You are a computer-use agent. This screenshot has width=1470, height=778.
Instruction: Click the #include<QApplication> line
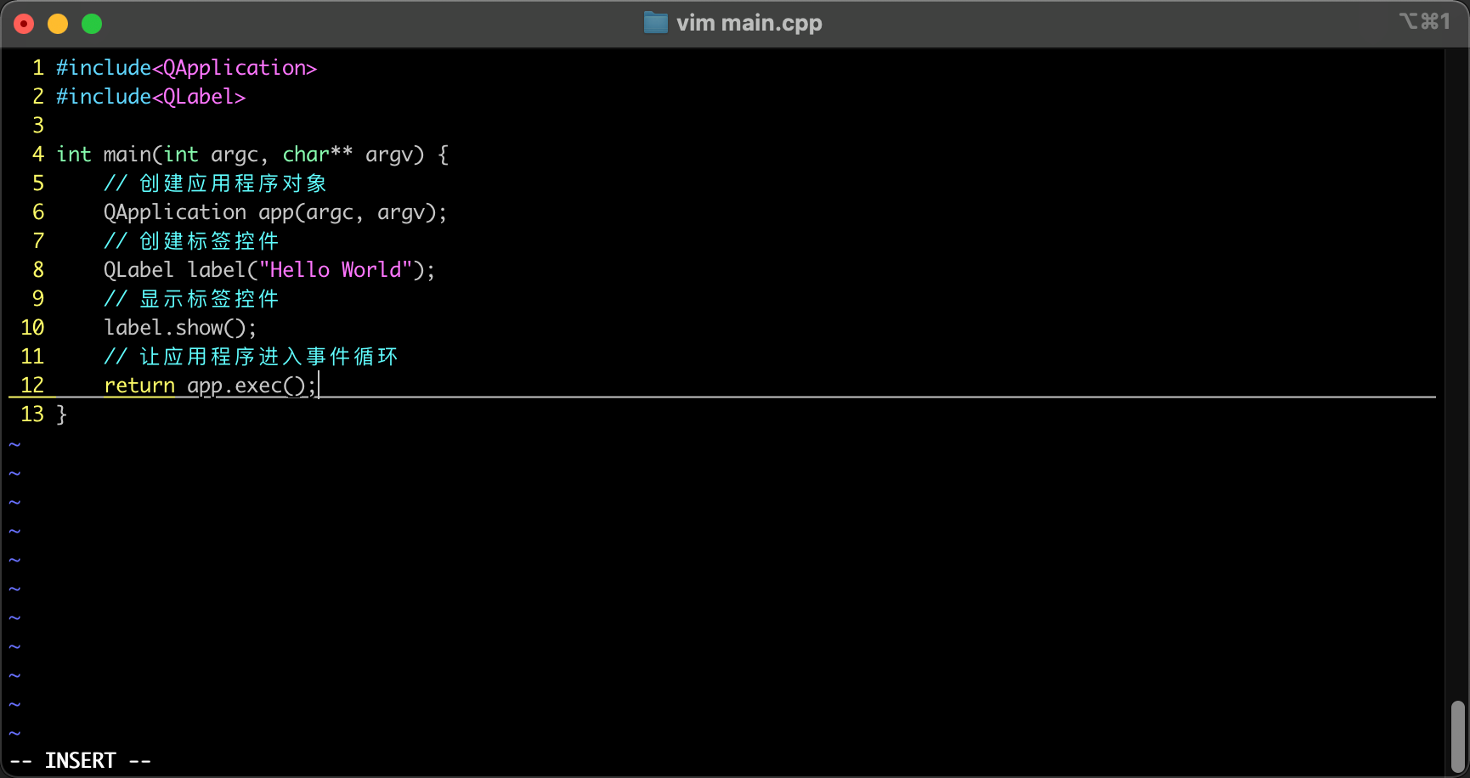186,68
